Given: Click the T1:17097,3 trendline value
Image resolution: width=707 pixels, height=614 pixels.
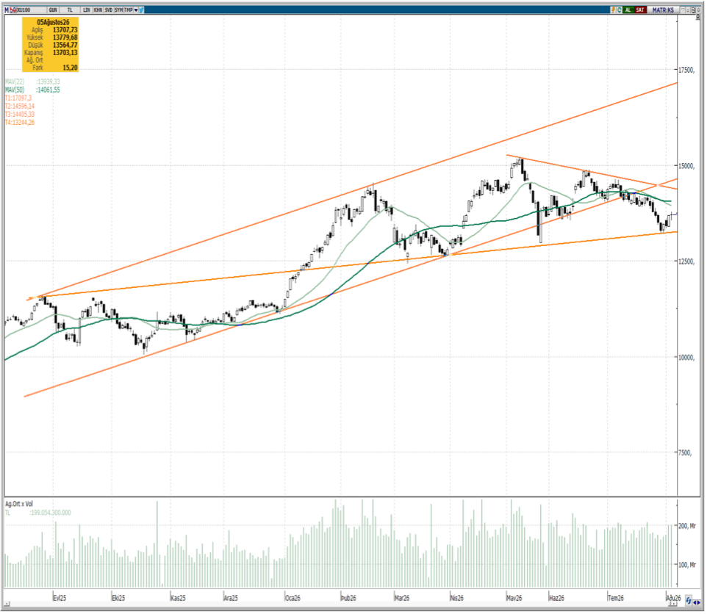Looking at the screenshot, I should [18, 98].
